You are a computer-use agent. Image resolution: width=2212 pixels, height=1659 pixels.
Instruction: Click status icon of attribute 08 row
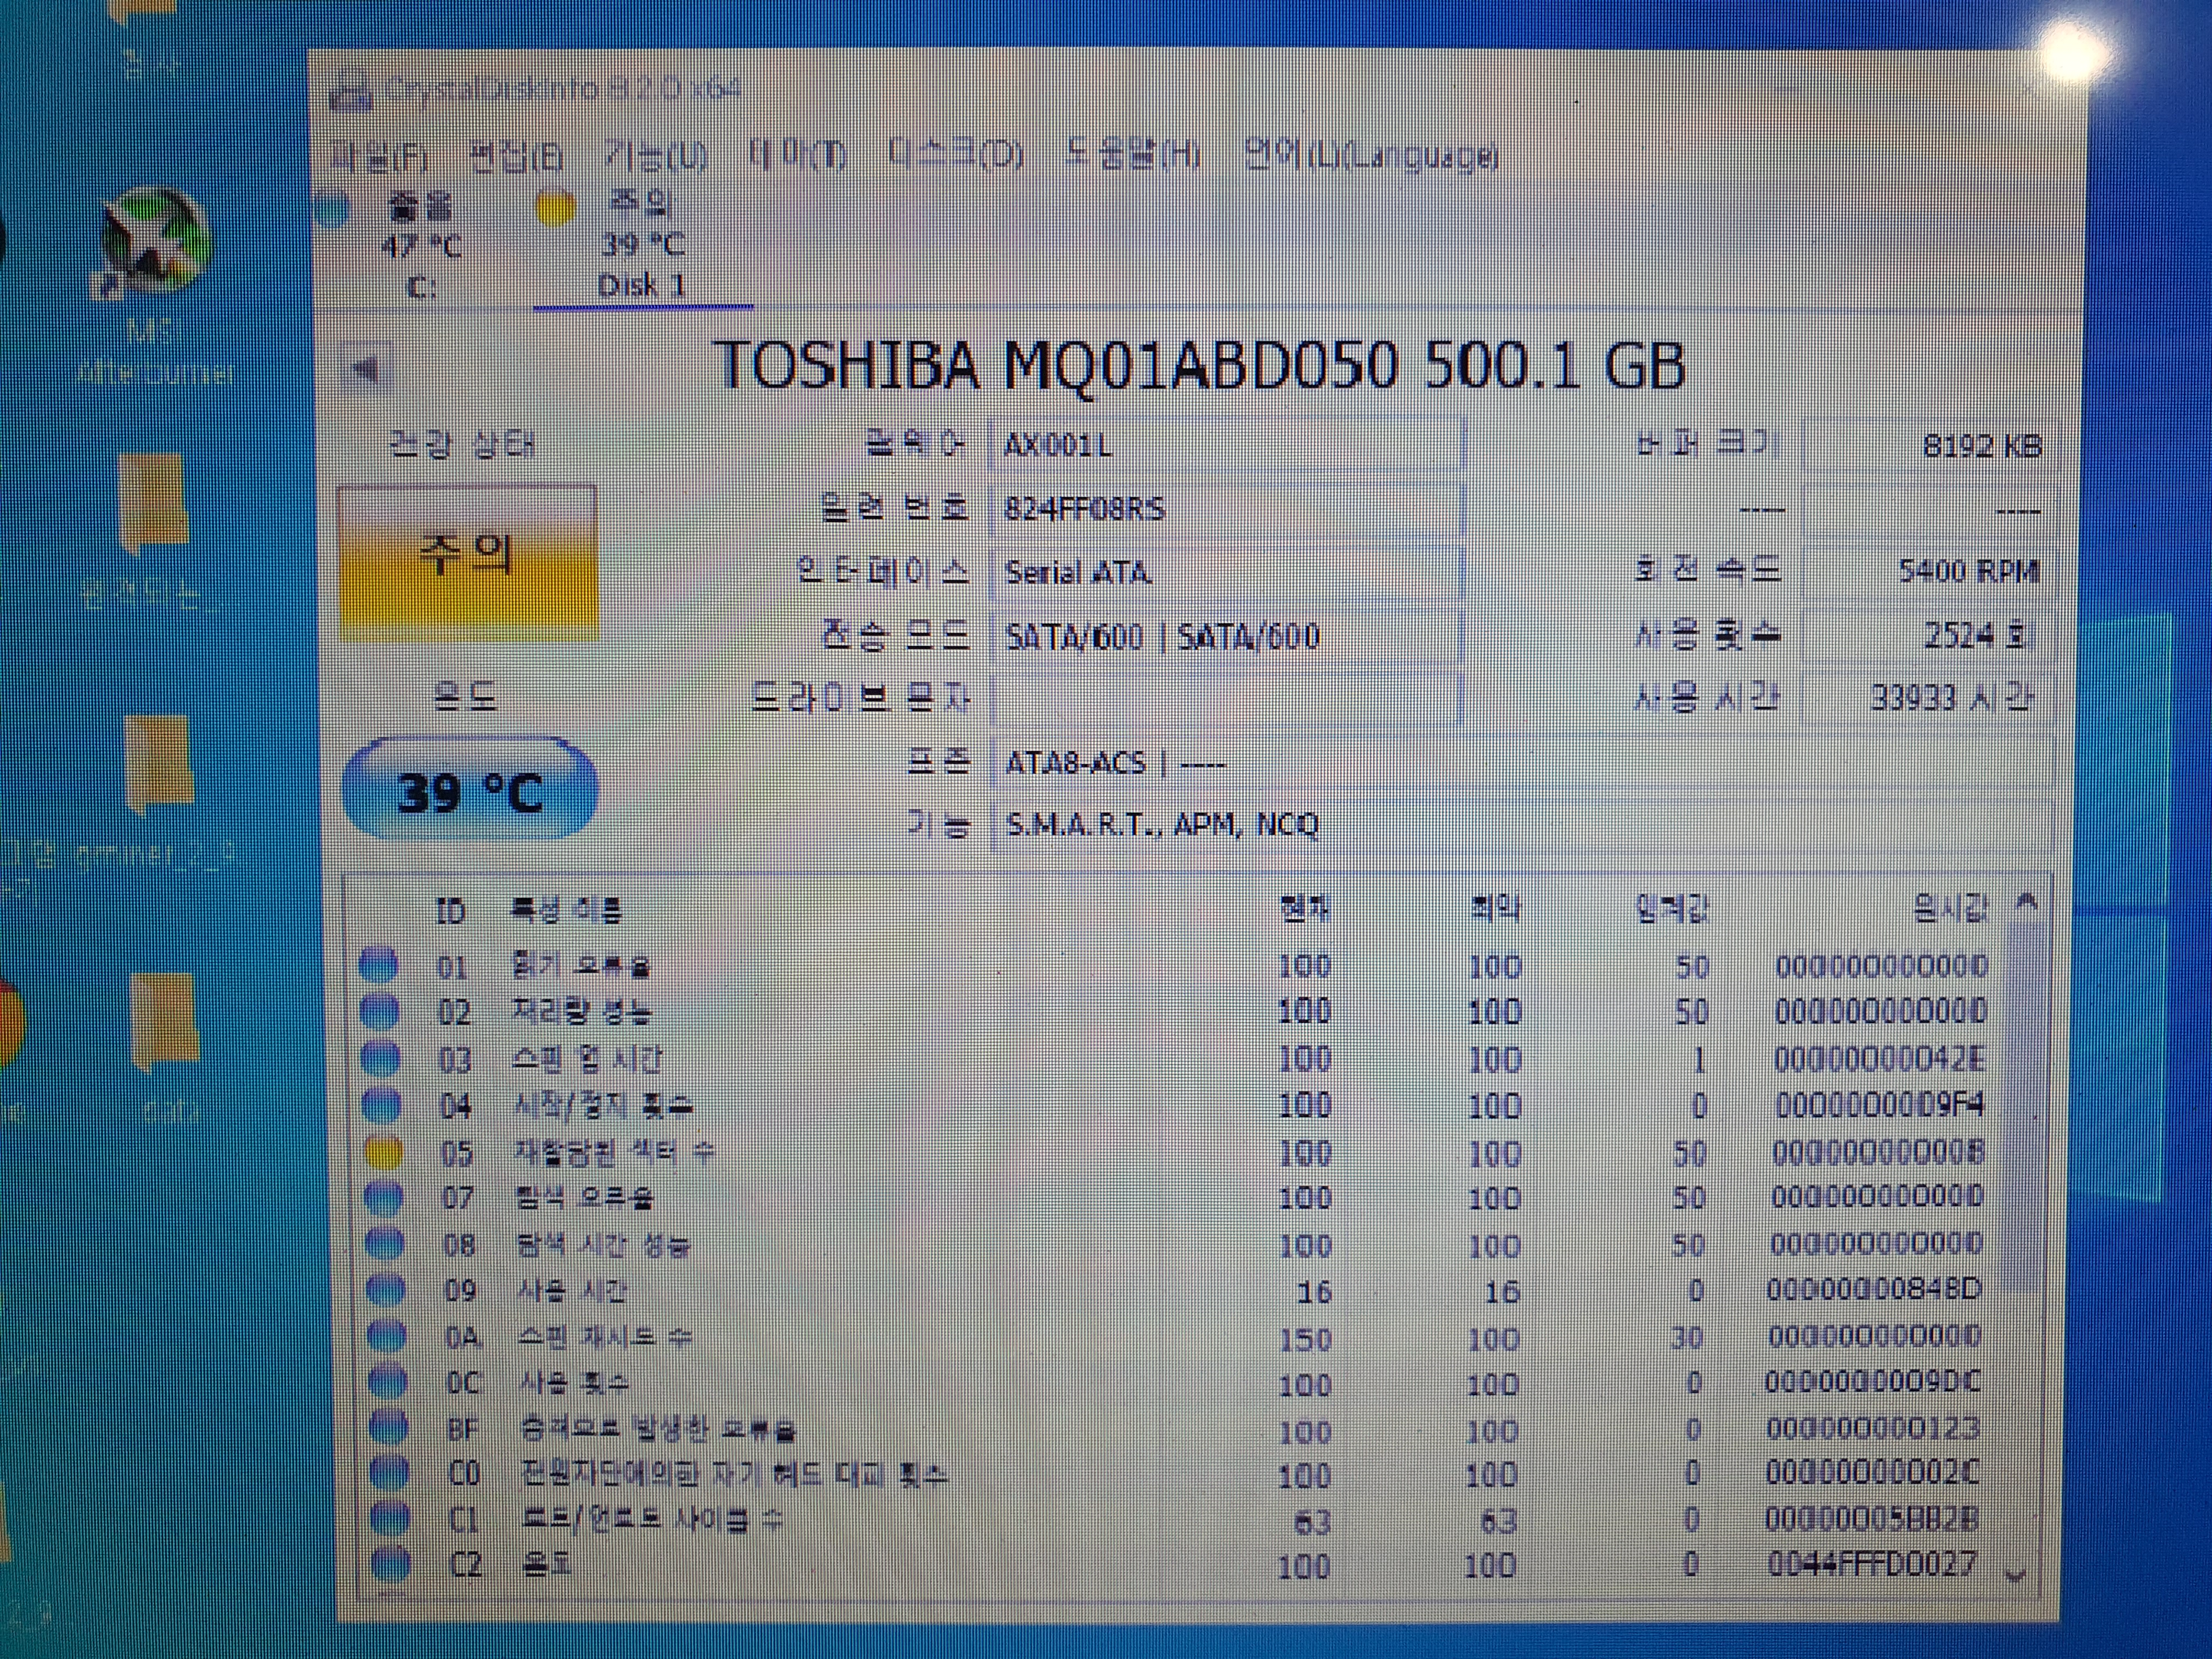pyautogui.click(x=386, y=1244)
